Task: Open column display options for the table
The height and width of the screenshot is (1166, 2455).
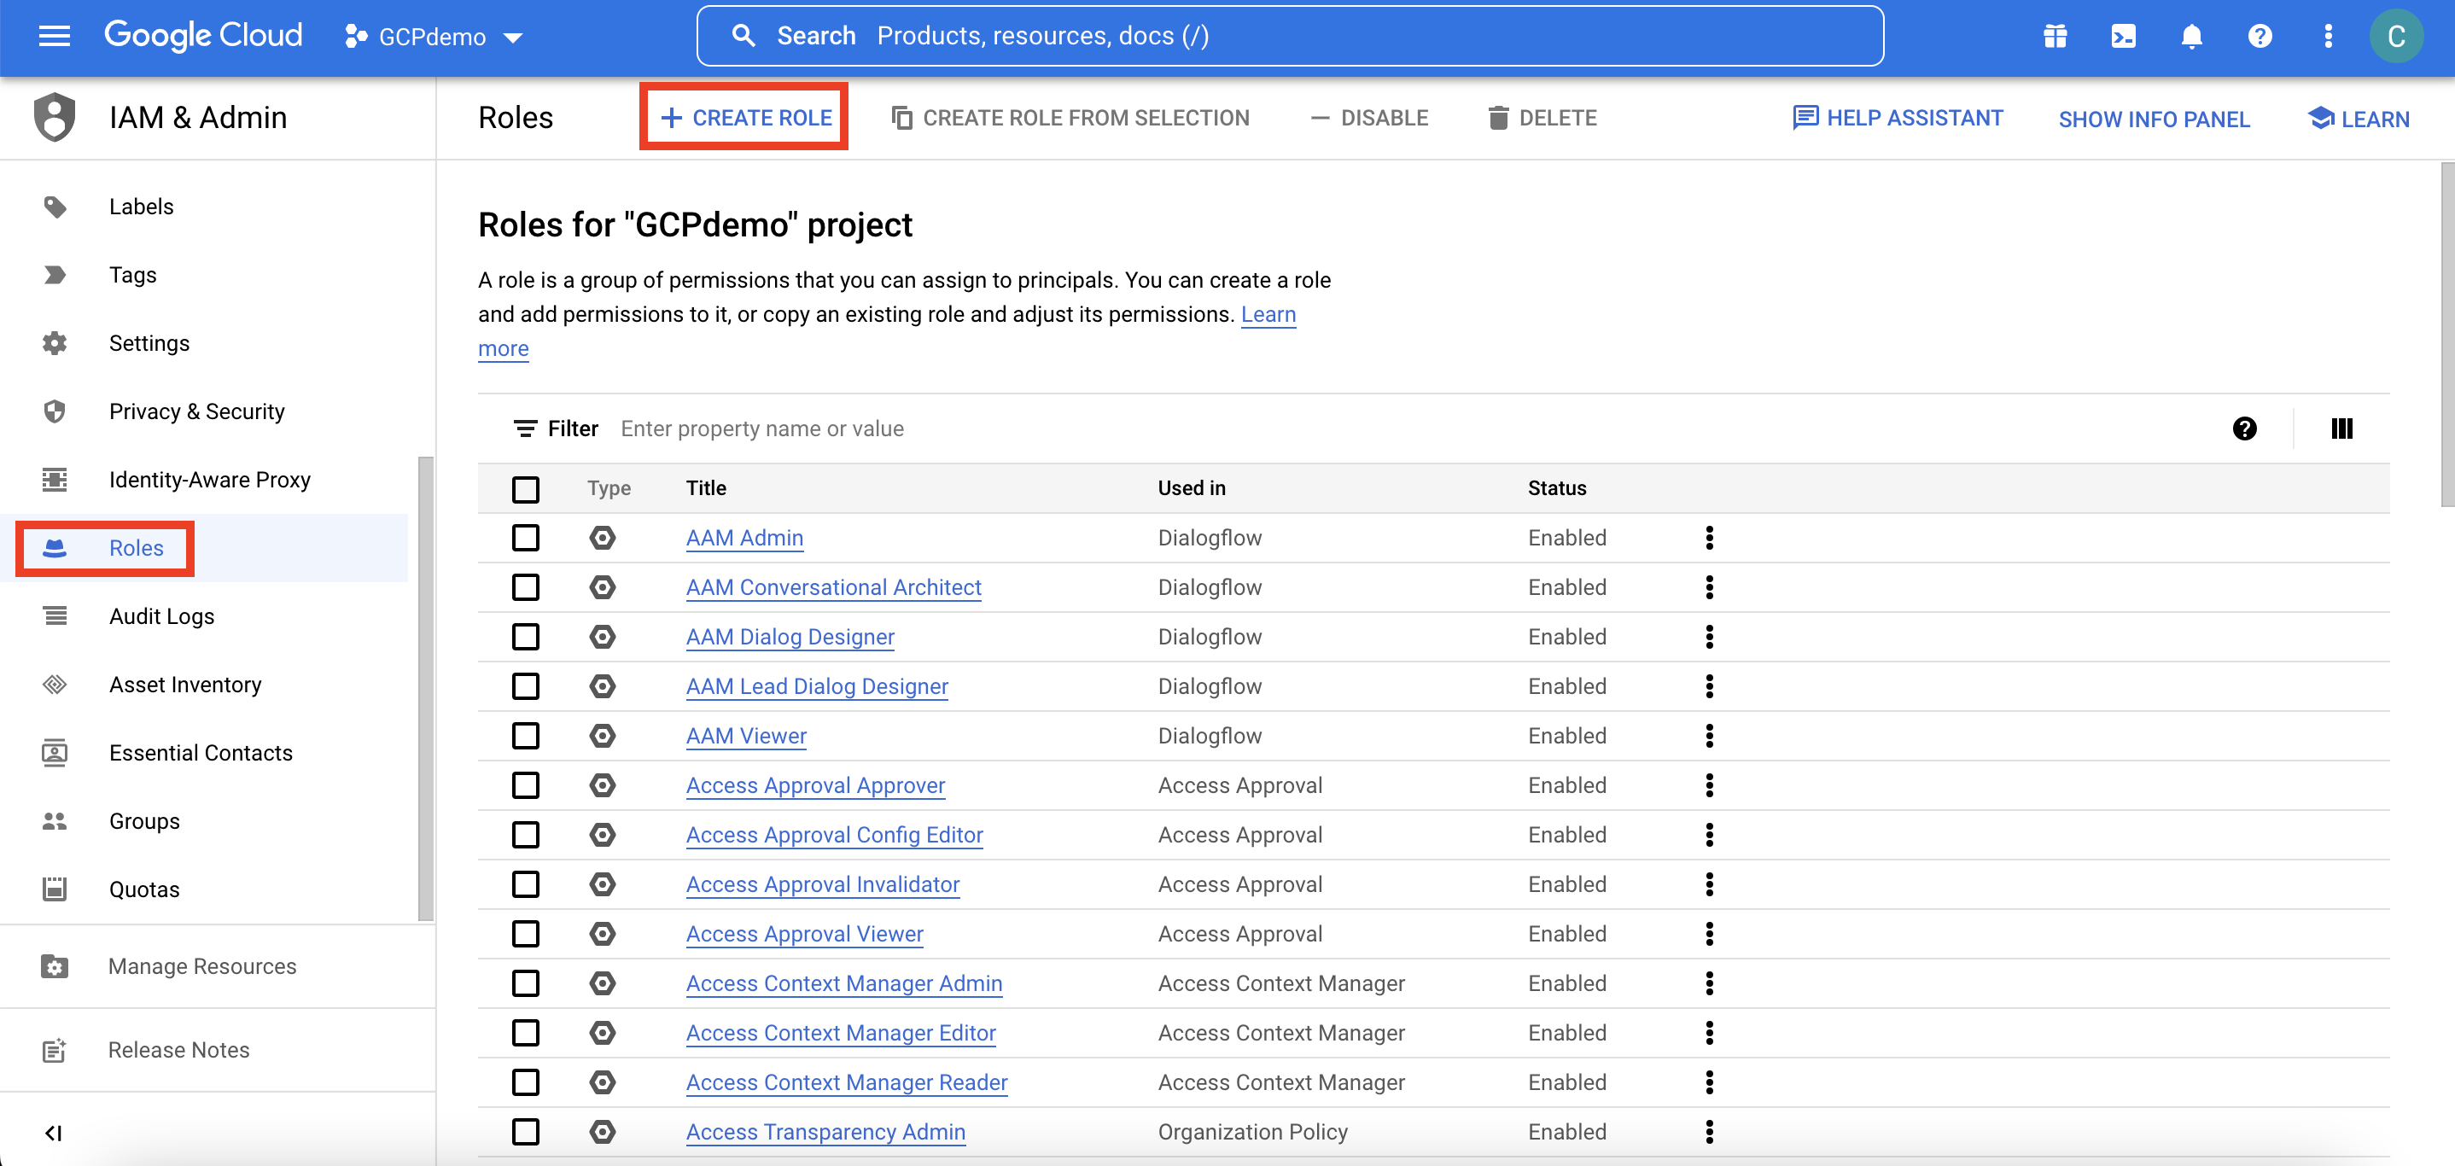Action: (2341, 429)
